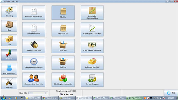
Task: Open the Tồn kho inventory report
Action: 63,12
